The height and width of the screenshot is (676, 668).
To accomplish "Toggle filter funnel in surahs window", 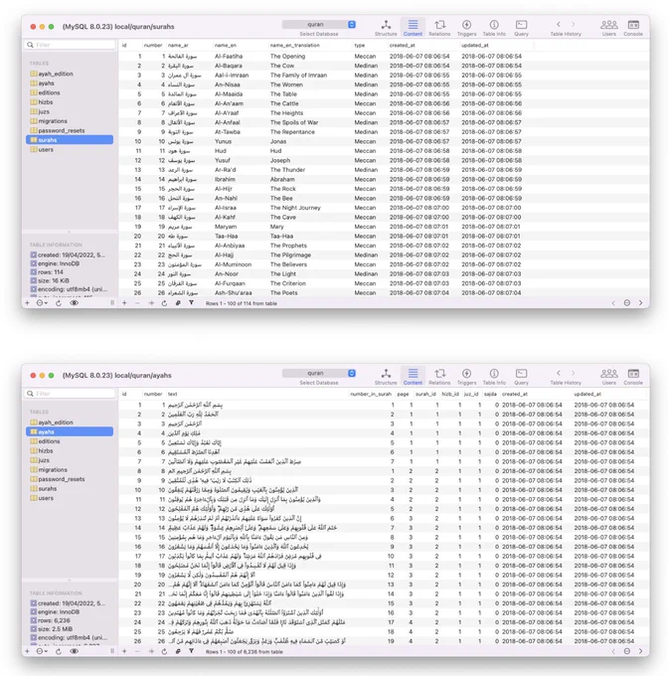I will coord(191,303).
